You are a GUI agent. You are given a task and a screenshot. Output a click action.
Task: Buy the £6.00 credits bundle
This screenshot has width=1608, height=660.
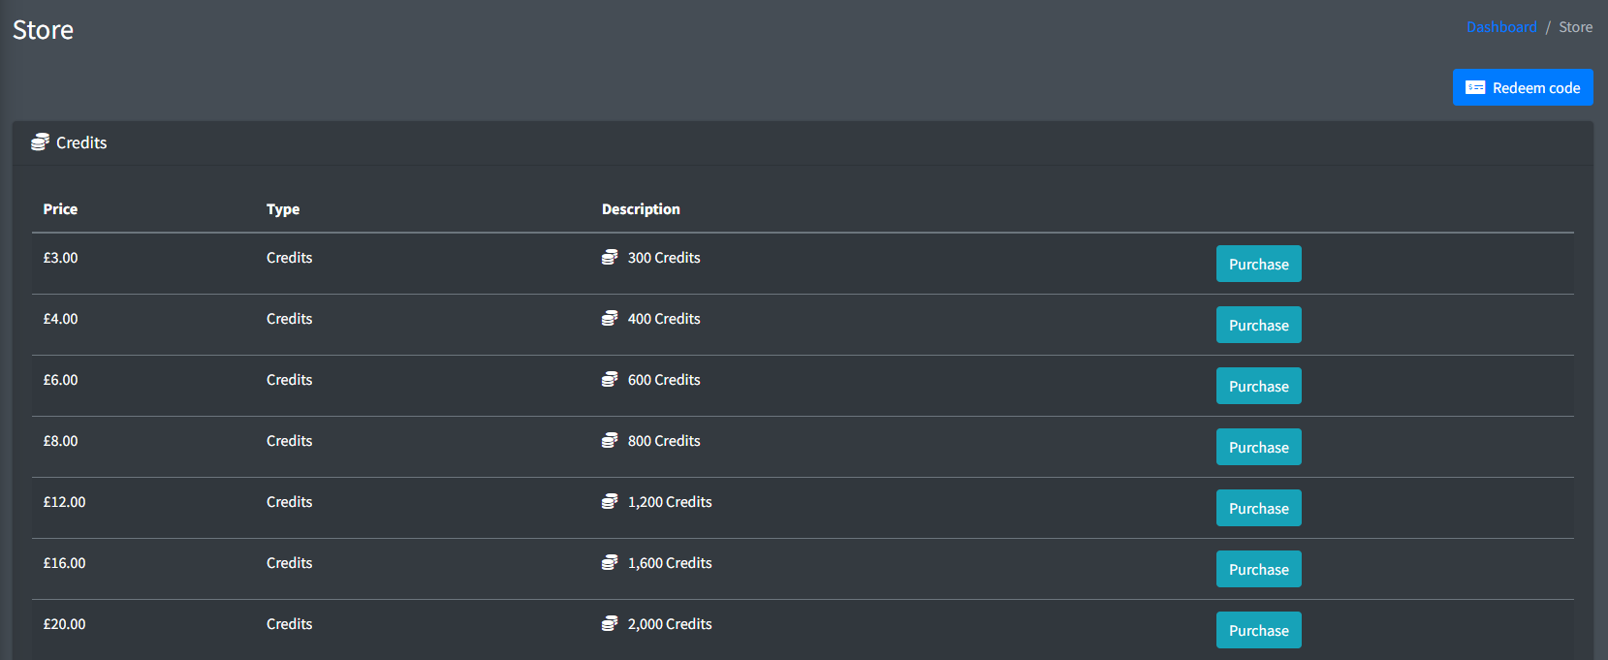coord(1258,386)
